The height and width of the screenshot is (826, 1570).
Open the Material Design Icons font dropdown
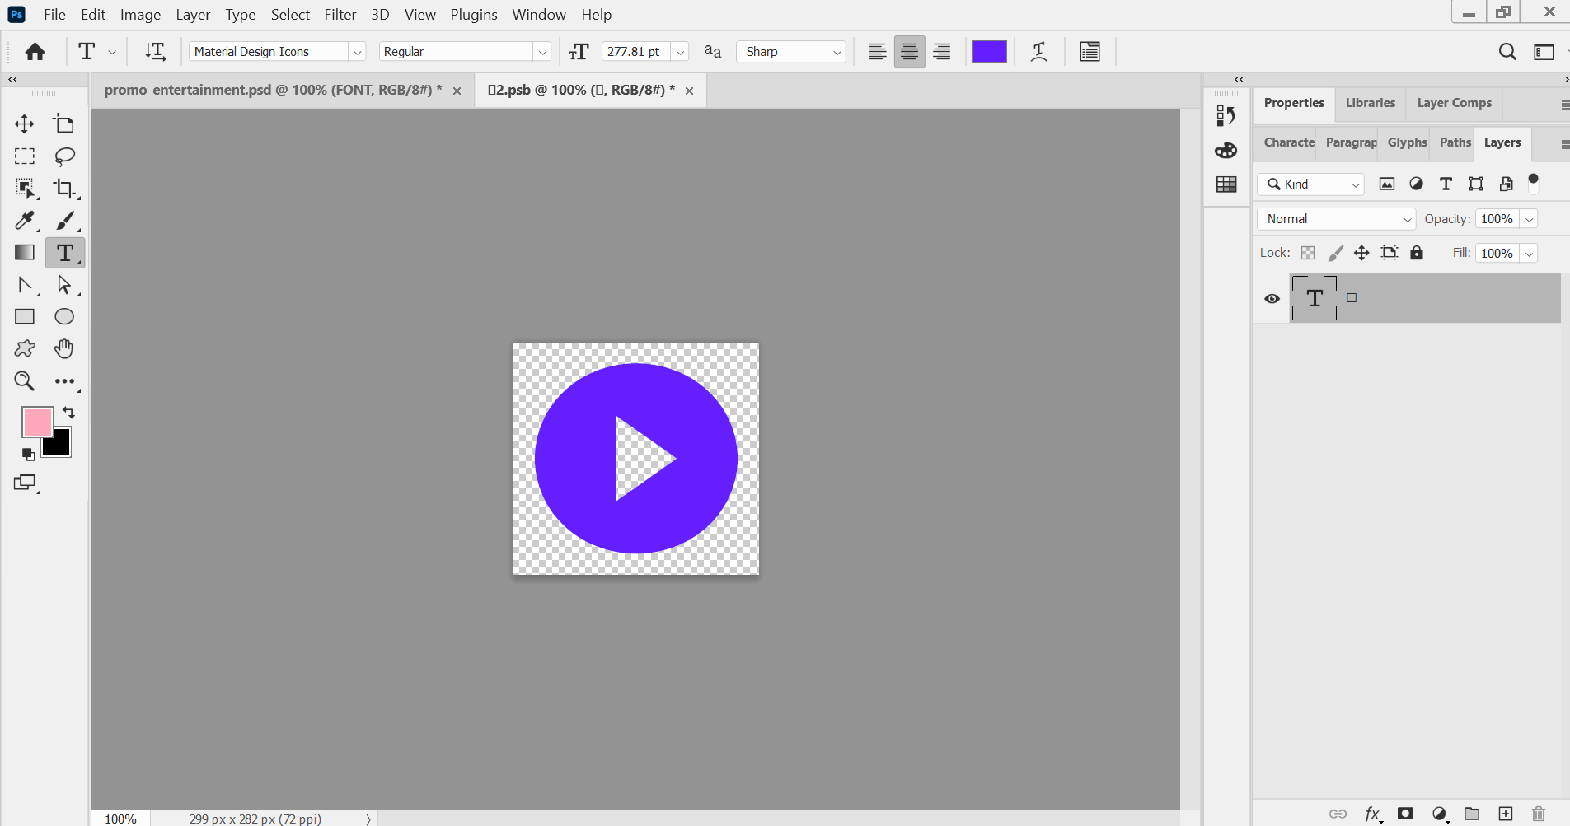[357, 52]
